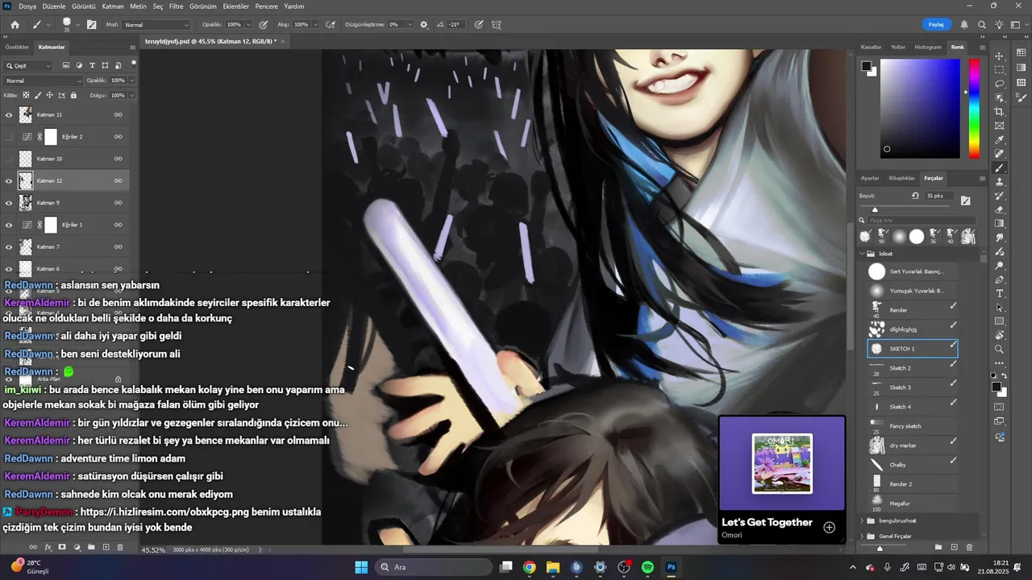The width and height of the screenshot is (1032, 580).
Task: Select the Rectangular Marquee tool
Action: pos(1000,69)
